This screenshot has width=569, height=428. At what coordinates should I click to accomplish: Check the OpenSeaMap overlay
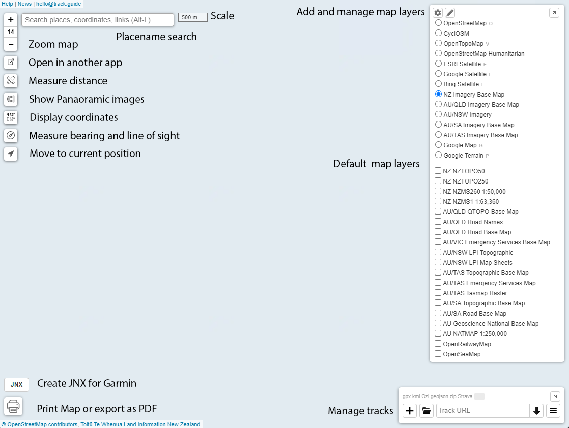coord(438,354)
